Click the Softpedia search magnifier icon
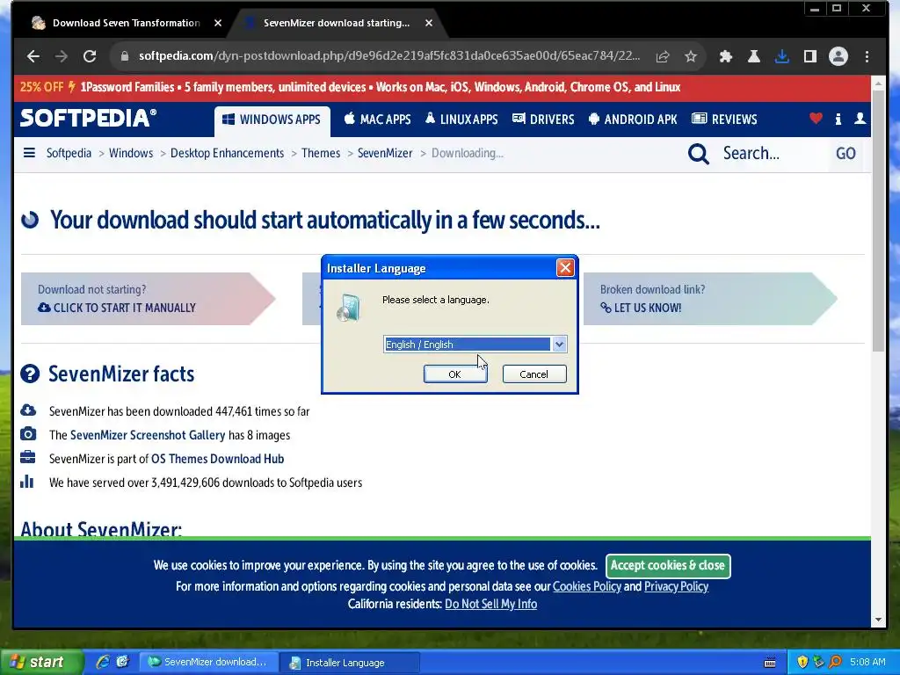This screenshot has height=675, width=900. [x=698, y=153]
